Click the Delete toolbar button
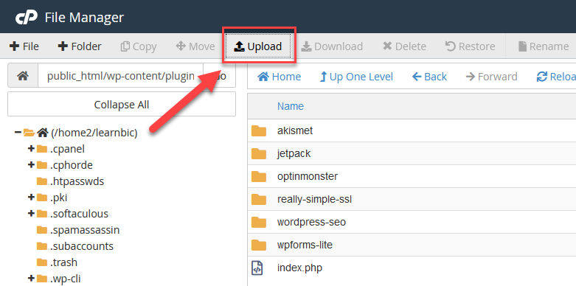576x286 pixels. pos(404,46)
